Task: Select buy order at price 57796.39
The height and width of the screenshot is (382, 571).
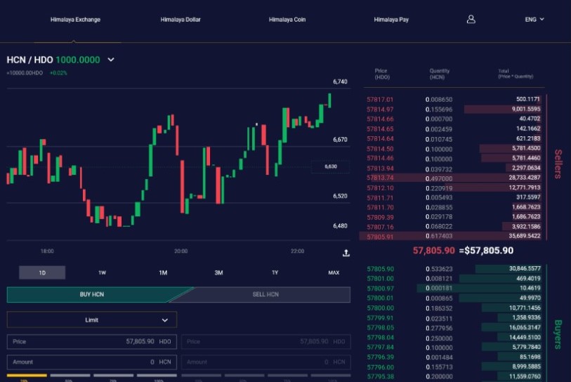Action: point(454,357)
